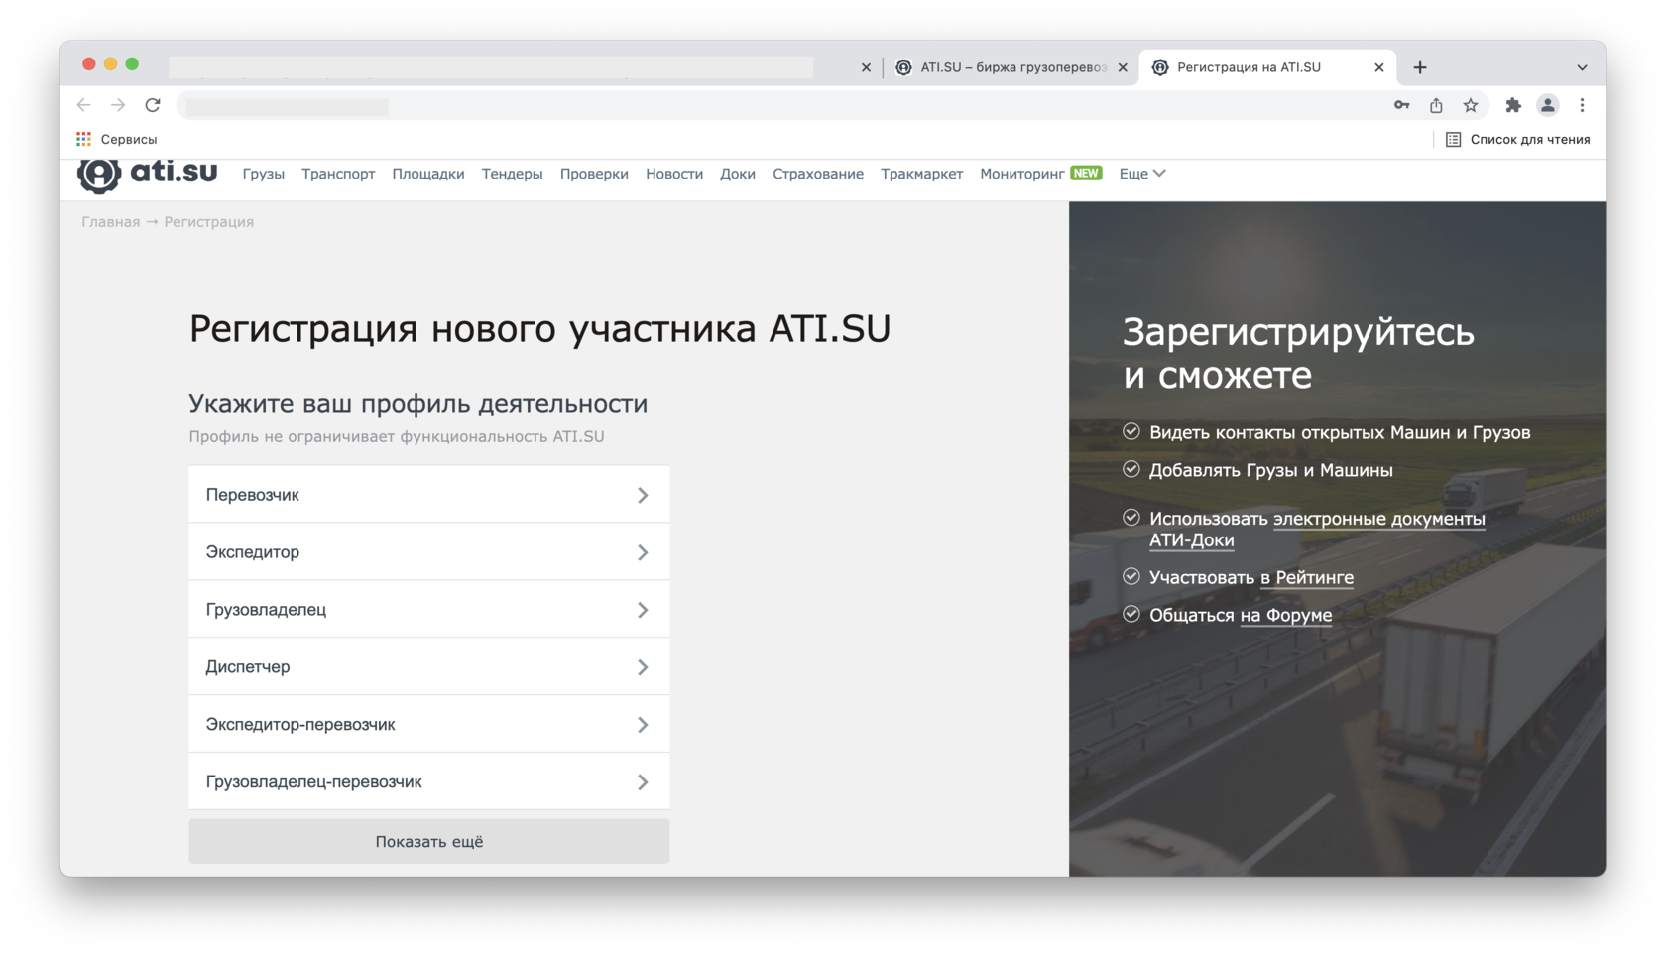This screenshot has width=1666, height=956.
Task: Close the ATI.SU – биржа грузоперевозок tab
Action: pyautogui.click(x=1123, y=67)
